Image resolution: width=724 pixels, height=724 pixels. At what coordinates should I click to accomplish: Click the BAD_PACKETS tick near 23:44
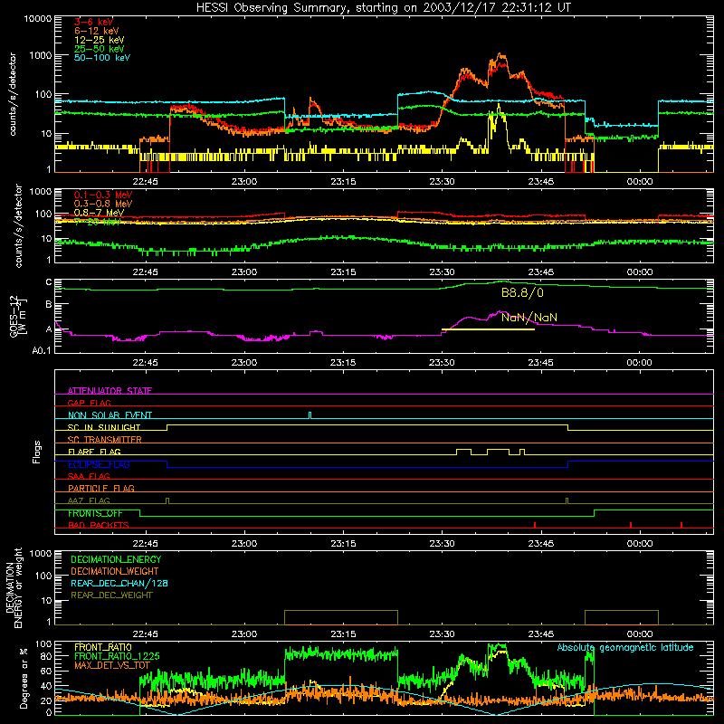tap(535, 525)
